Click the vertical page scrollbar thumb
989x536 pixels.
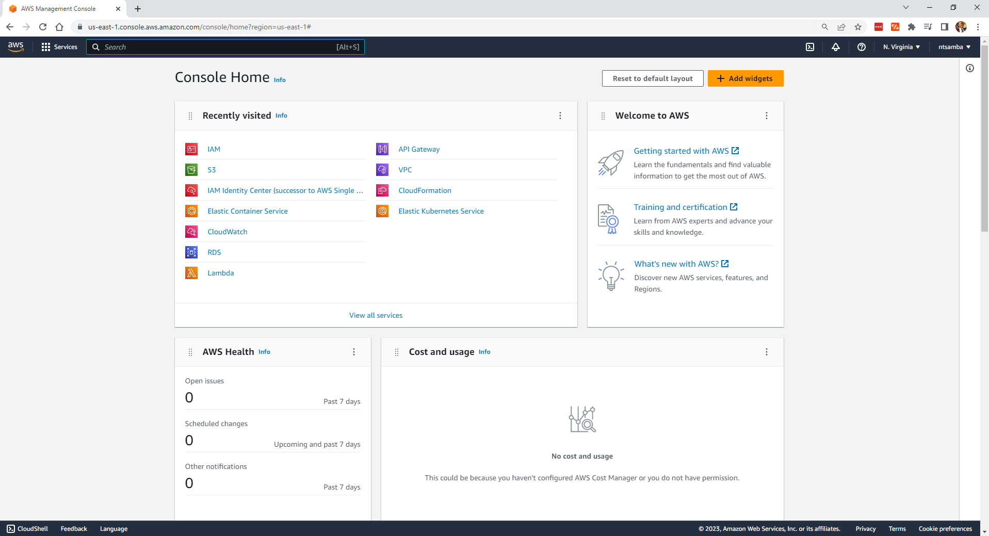(984, 139)
